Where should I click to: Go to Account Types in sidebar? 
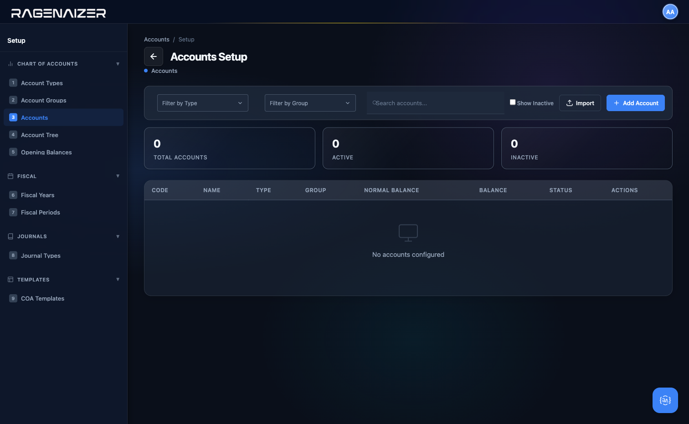tap(63, 83)
